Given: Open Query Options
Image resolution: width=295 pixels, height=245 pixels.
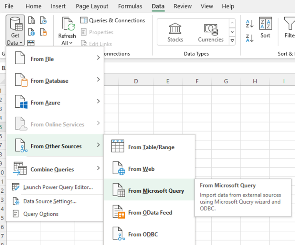Looking at the screenshot, I should pos(55,214).
